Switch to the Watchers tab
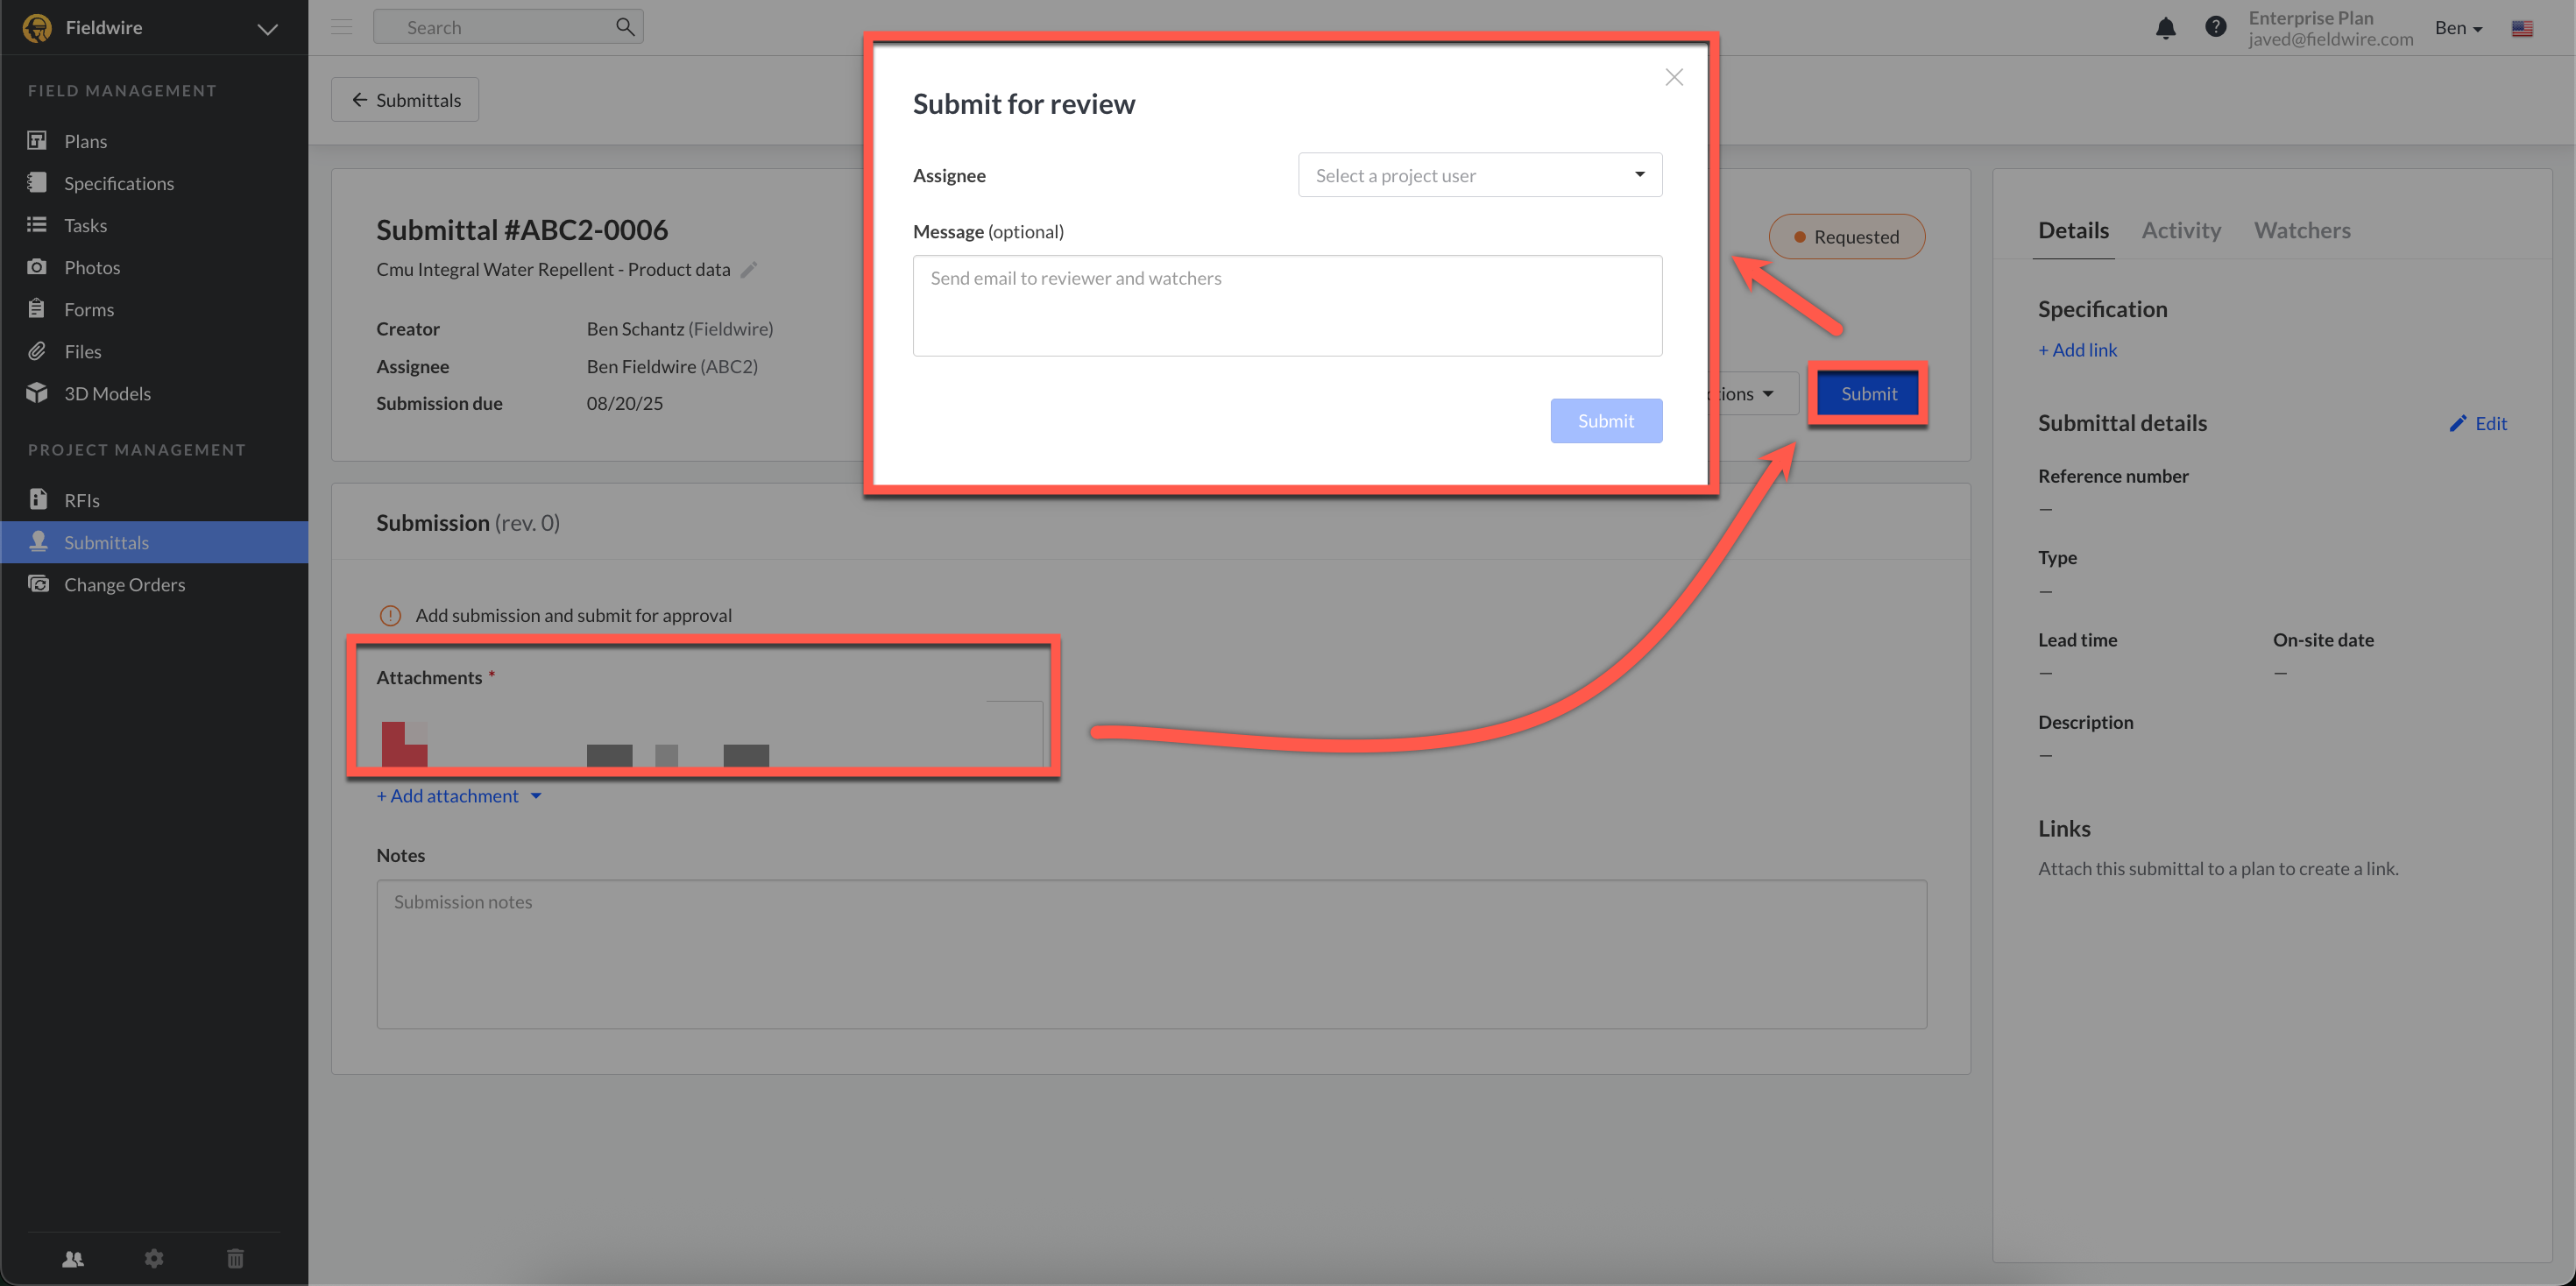The image size is (2576, 1286). coord(2301,231)
